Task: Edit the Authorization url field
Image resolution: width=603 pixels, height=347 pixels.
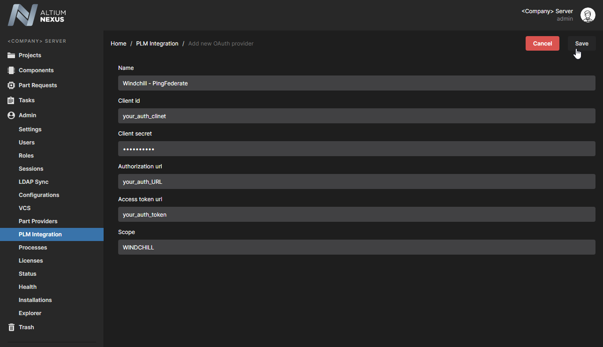Action: click(x=356, y=181)
